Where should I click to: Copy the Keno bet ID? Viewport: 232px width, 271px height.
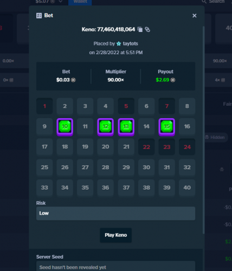pos(140,29)
